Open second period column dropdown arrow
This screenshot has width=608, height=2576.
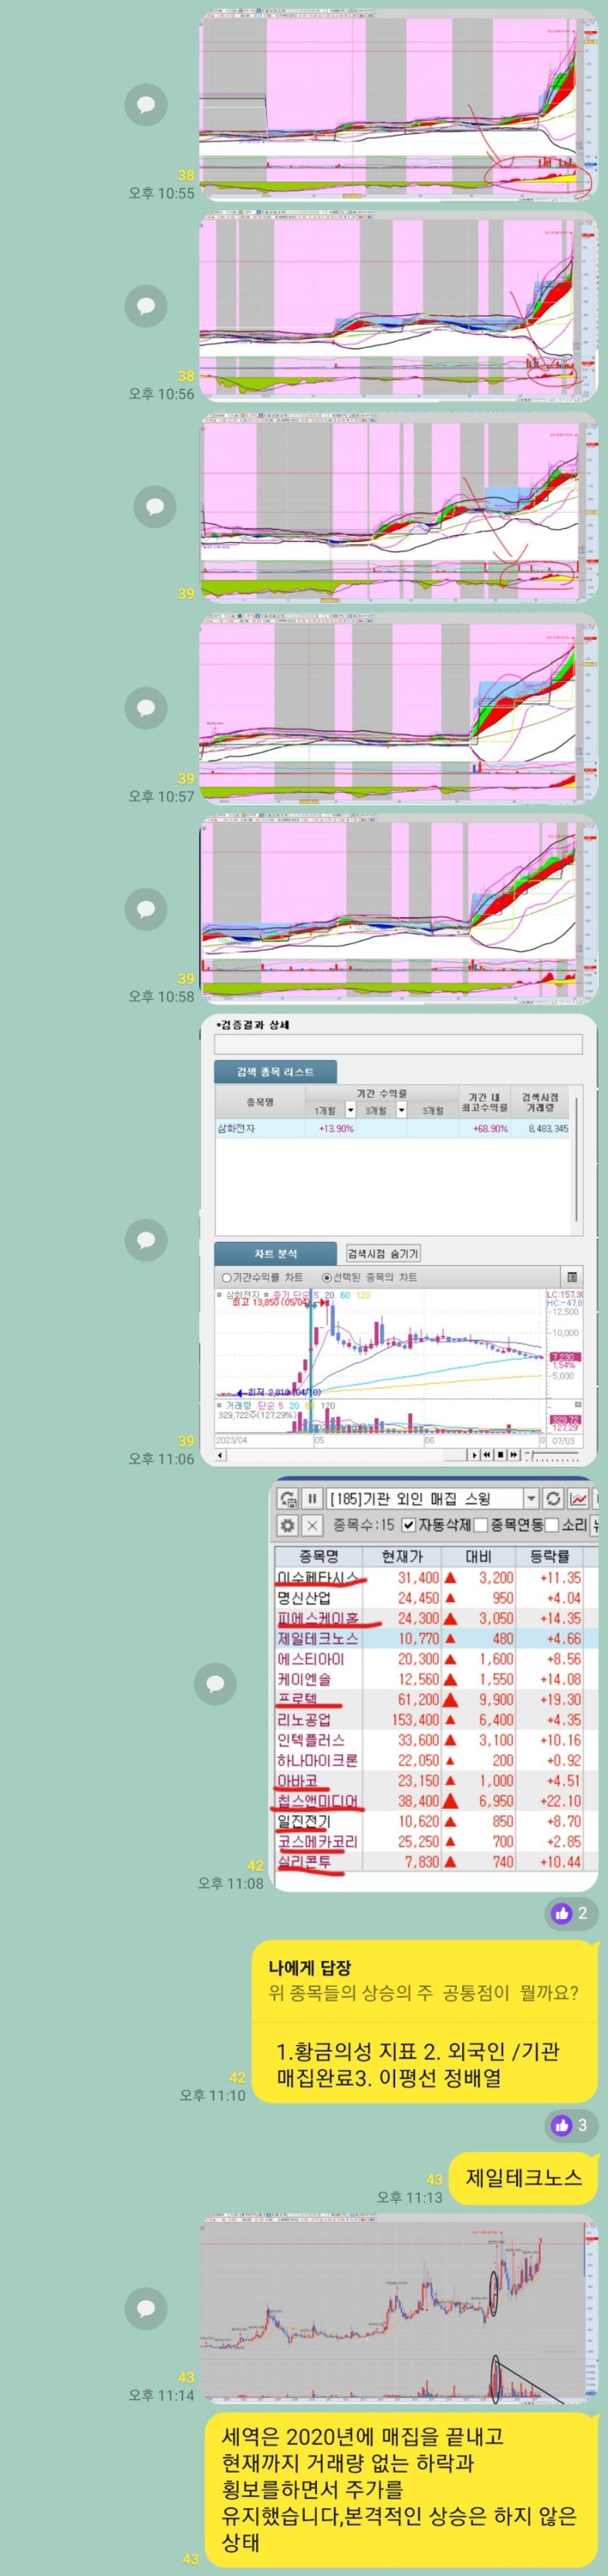401,1110
